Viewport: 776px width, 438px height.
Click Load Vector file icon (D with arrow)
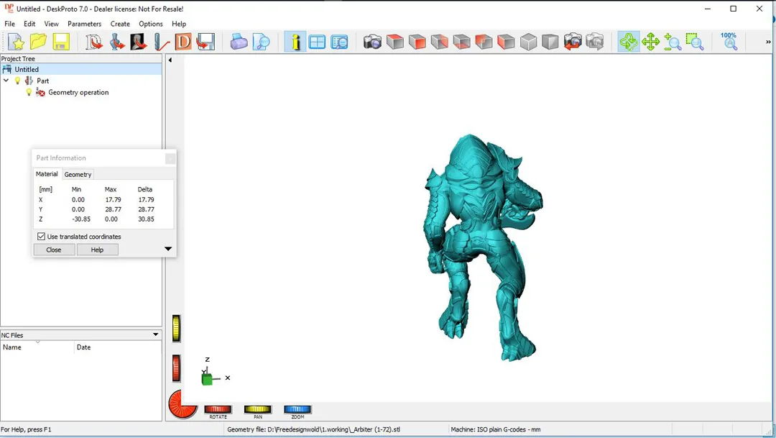(93, 42)
